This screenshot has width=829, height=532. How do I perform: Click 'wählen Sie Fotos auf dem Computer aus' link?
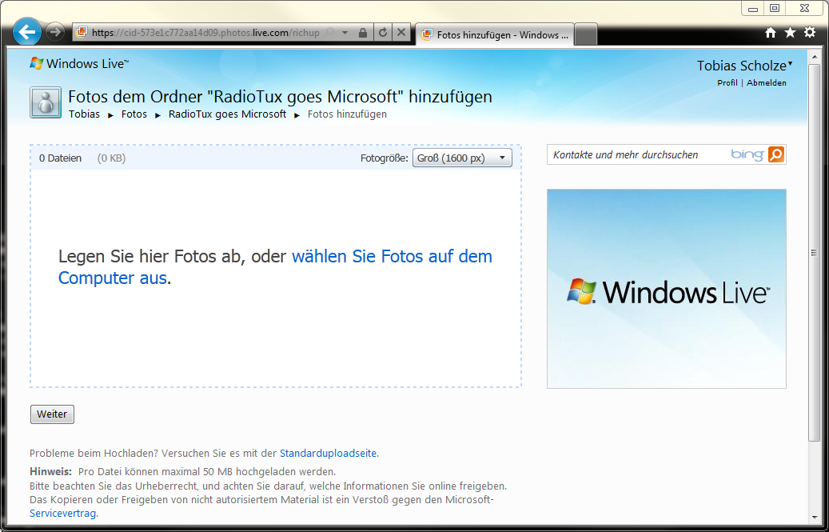[x=275, y=267]
